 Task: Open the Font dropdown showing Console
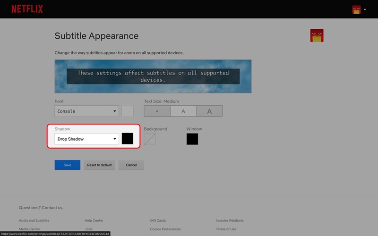(86, 111)
